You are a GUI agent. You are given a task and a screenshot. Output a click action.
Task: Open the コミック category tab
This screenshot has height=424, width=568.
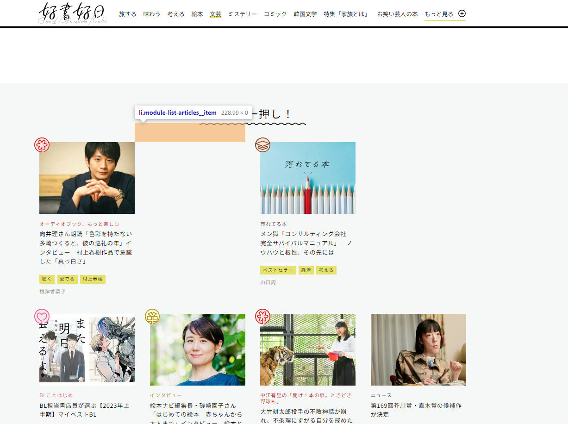(275, 14)
